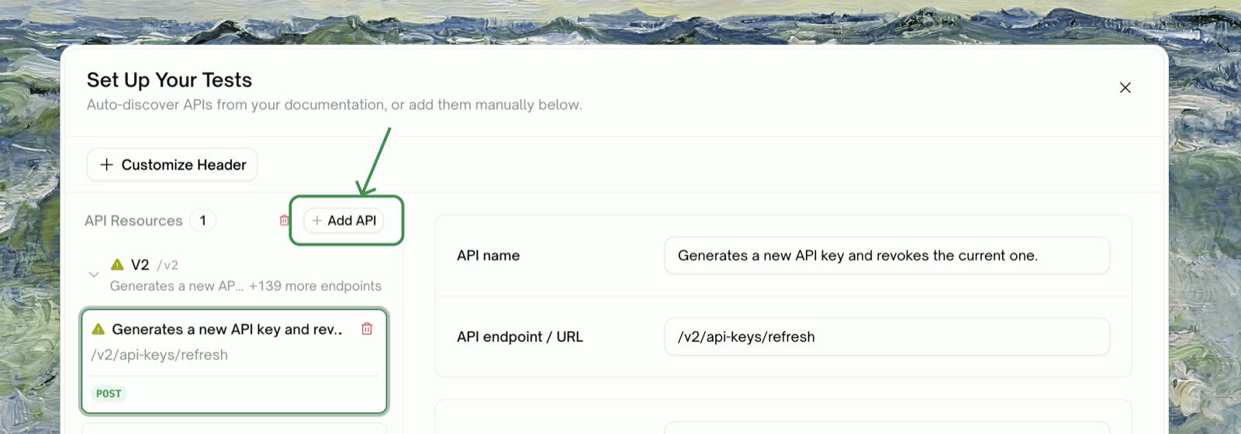Screen dimensions: 1241x434
Task: Click the API Resources count badge
Action: pos(203,221)
